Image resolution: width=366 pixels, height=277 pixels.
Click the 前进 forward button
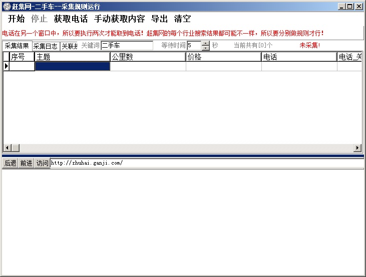[26, 163]
